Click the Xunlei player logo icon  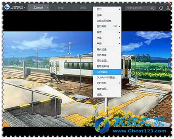click(7, 7)
